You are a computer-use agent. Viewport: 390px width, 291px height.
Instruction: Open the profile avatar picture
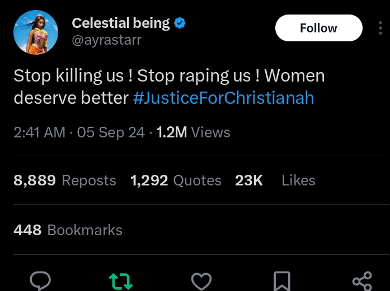pos(36,32)
